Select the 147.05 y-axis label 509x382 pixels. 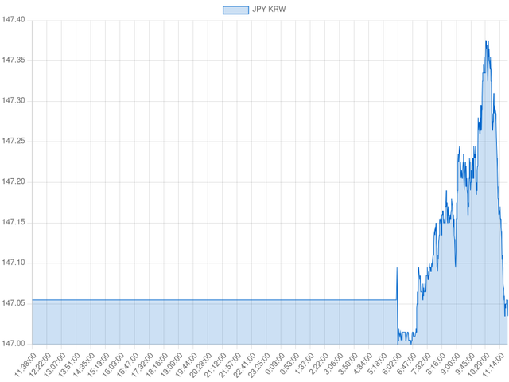(14, 303)
